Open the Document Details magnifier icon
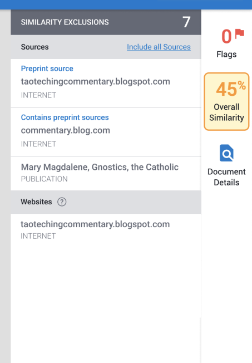 [x=226, y=153]
